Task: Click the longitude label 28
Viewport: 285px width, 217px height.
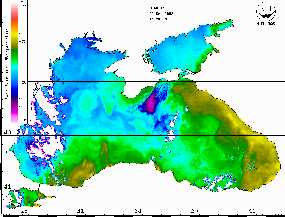Action: (24, 211)
